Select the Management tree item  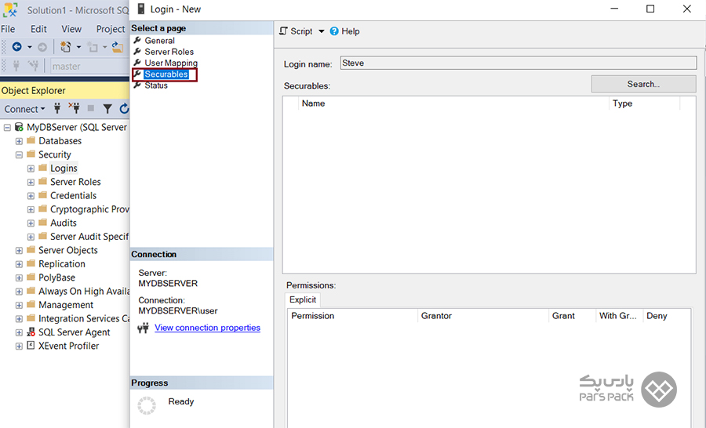tap(66, 305)
